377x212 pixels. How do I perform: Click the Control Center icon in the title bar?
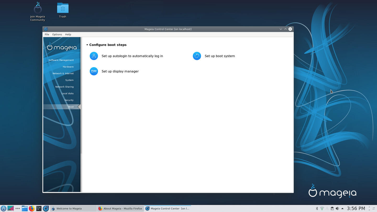(x=46, y=29)
